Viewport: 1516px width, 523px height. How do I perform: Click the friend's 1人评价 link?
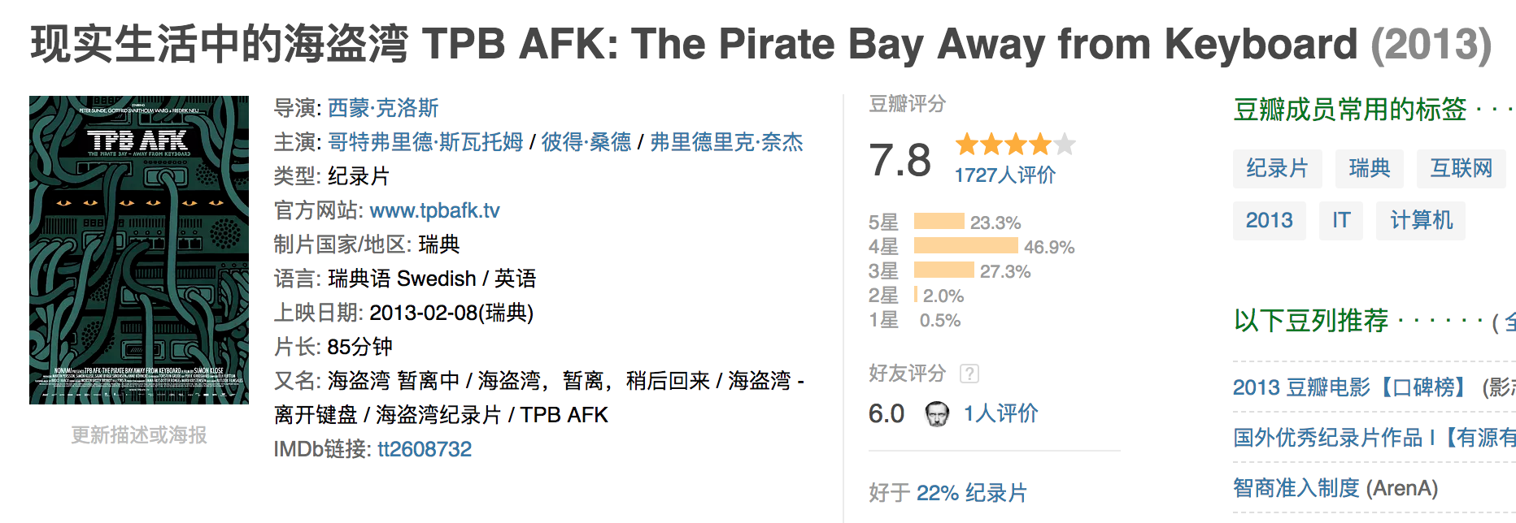[1001, 413]
